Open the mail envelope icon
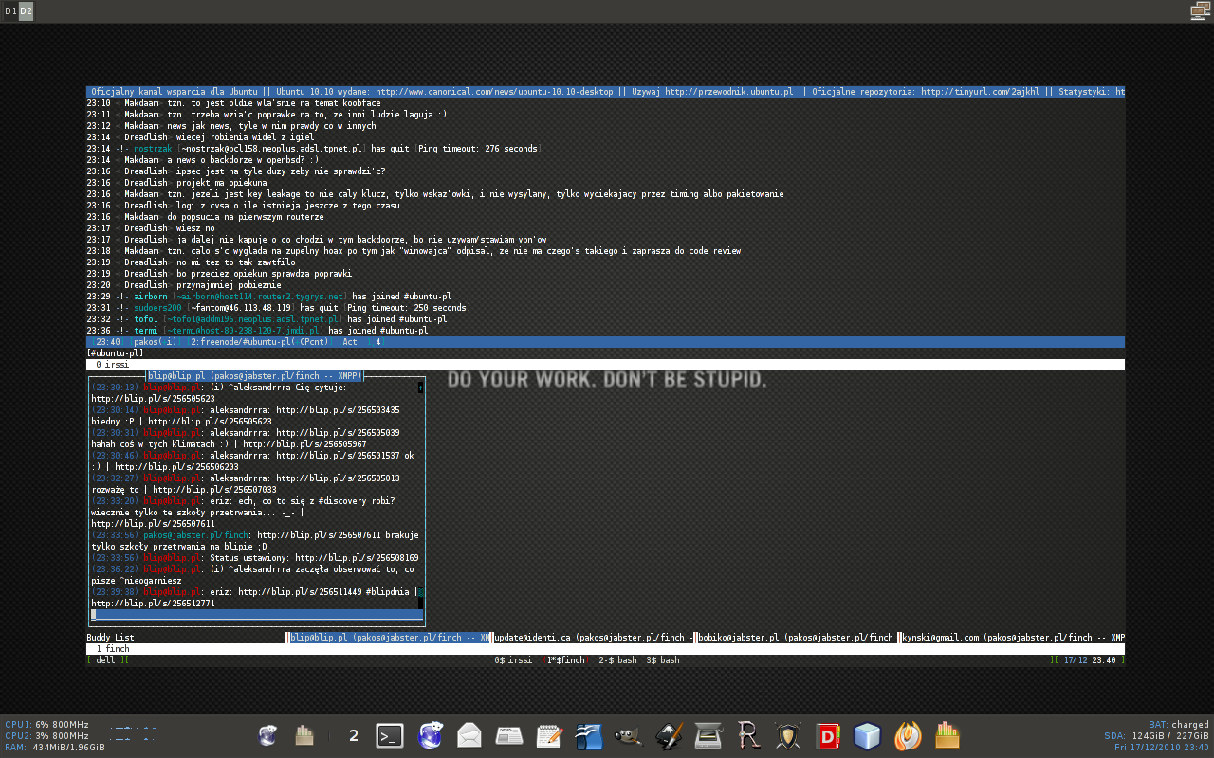 pos(469,735)
